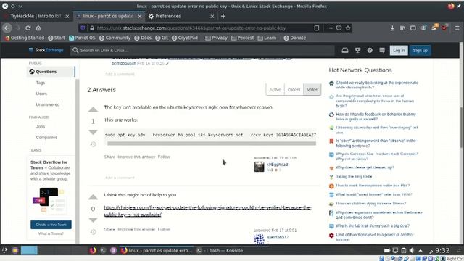Screen dimensions: 464x261
Task: Downvote the chrisjean.com link answer
Action: tap(93, 220)
